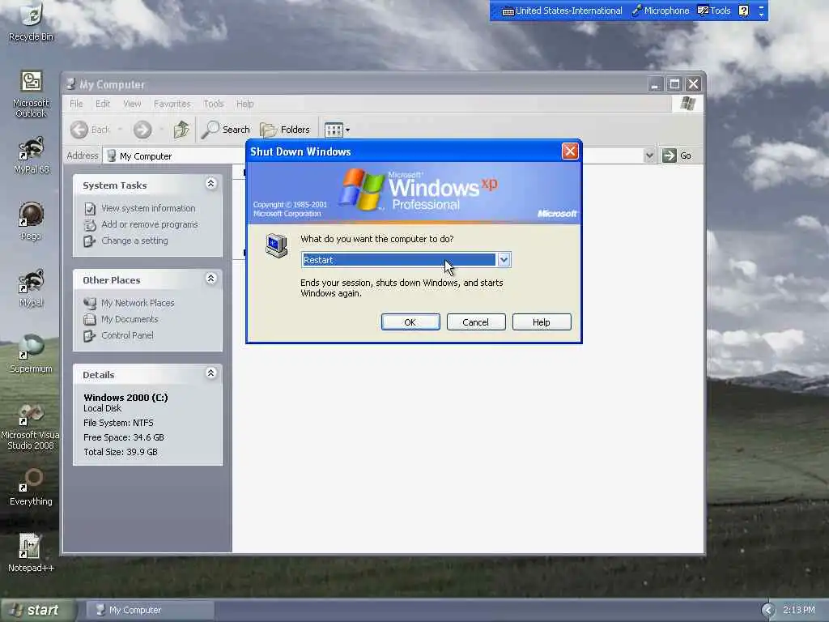Click the Change a setting icon

click(x=90, y=241)
